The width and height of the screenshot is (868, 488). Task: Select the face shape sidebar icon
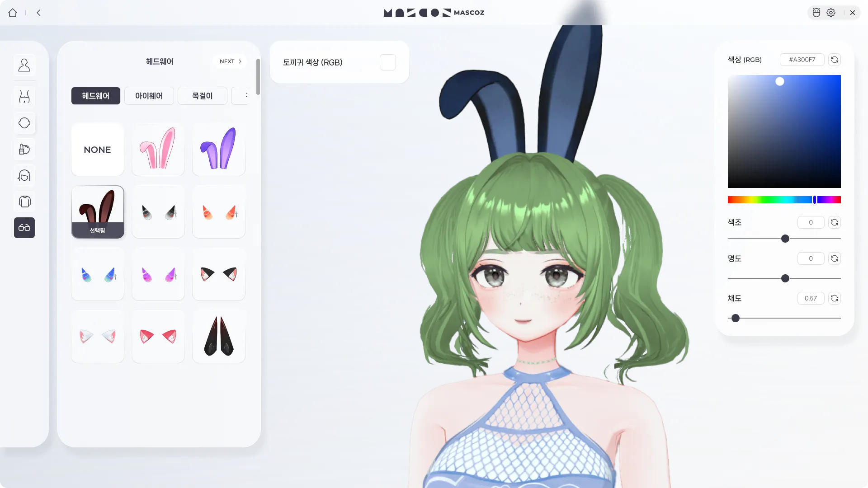[x=24, y=123]
